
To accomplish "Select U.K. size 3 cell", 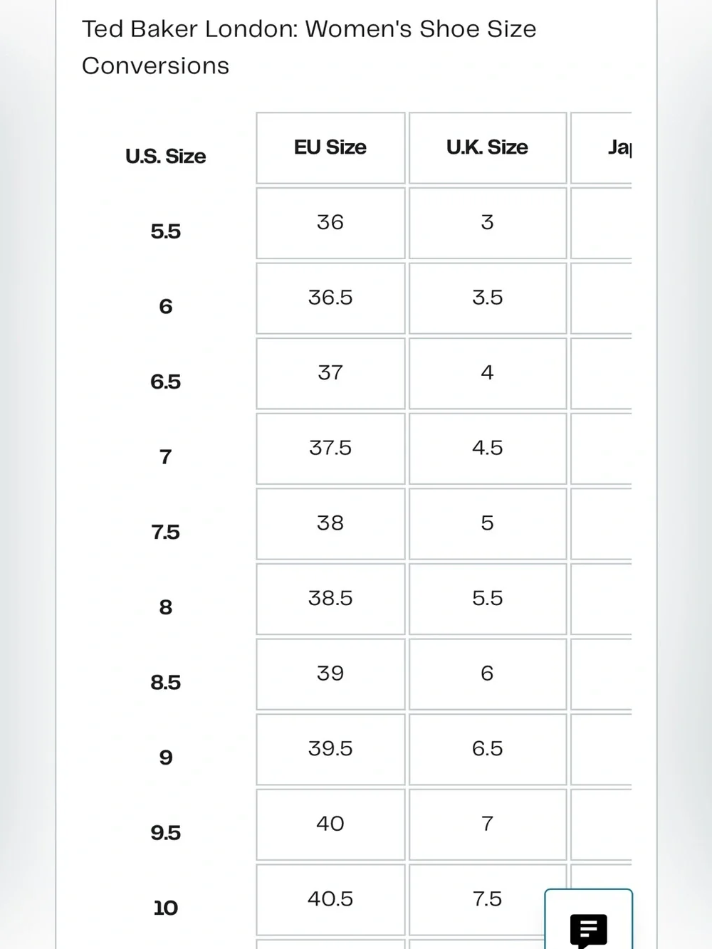I will point(488,223).
